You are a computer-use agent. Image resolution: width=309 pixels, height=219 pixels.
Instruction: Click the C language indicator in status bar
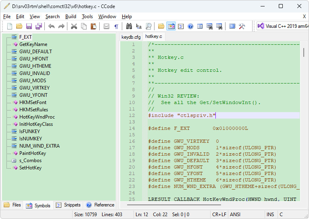pos(281,215)
